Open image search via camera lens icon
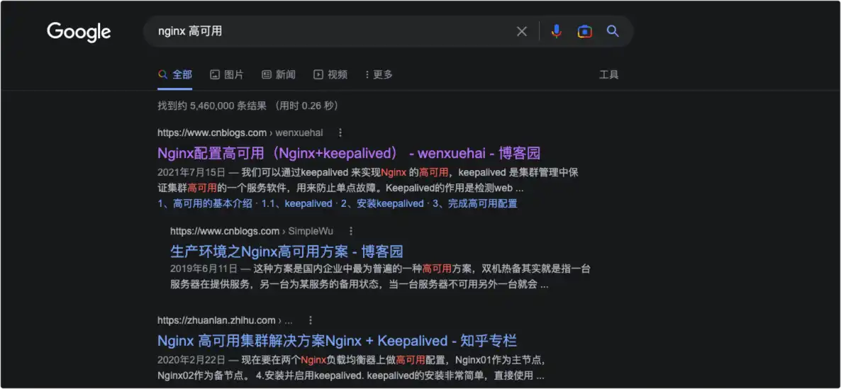Image resolution: width=841 pixels, height=389 pixels. tap(584, 32)
